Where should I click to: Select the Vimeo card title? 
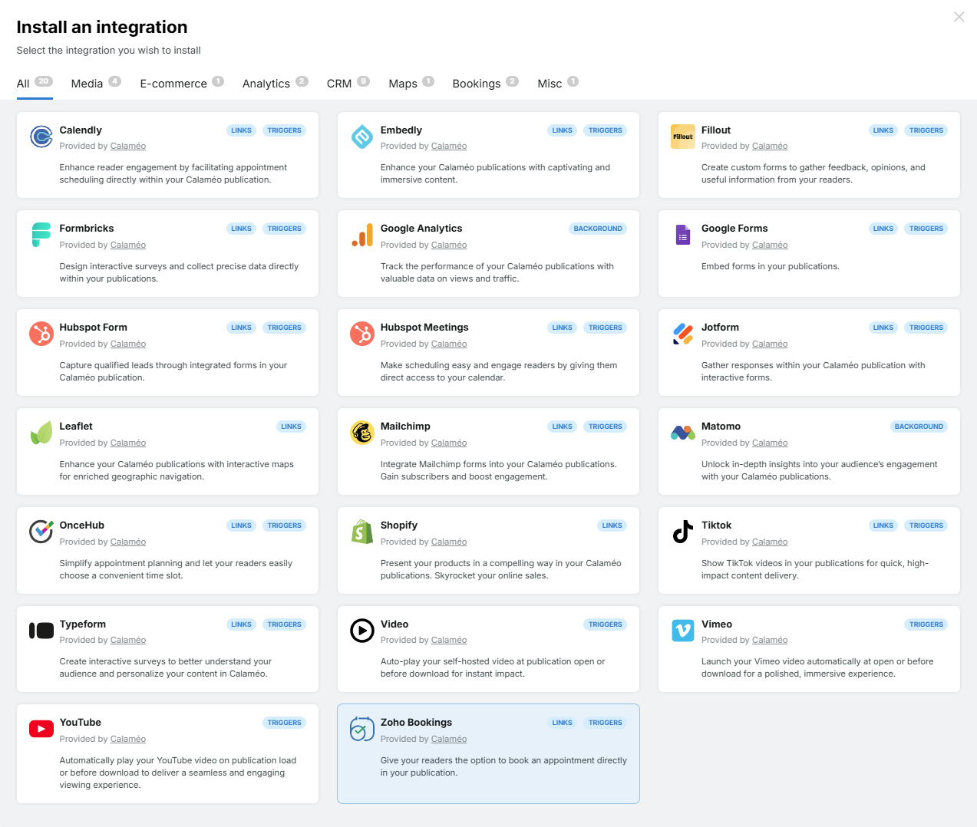click(717, 624)
